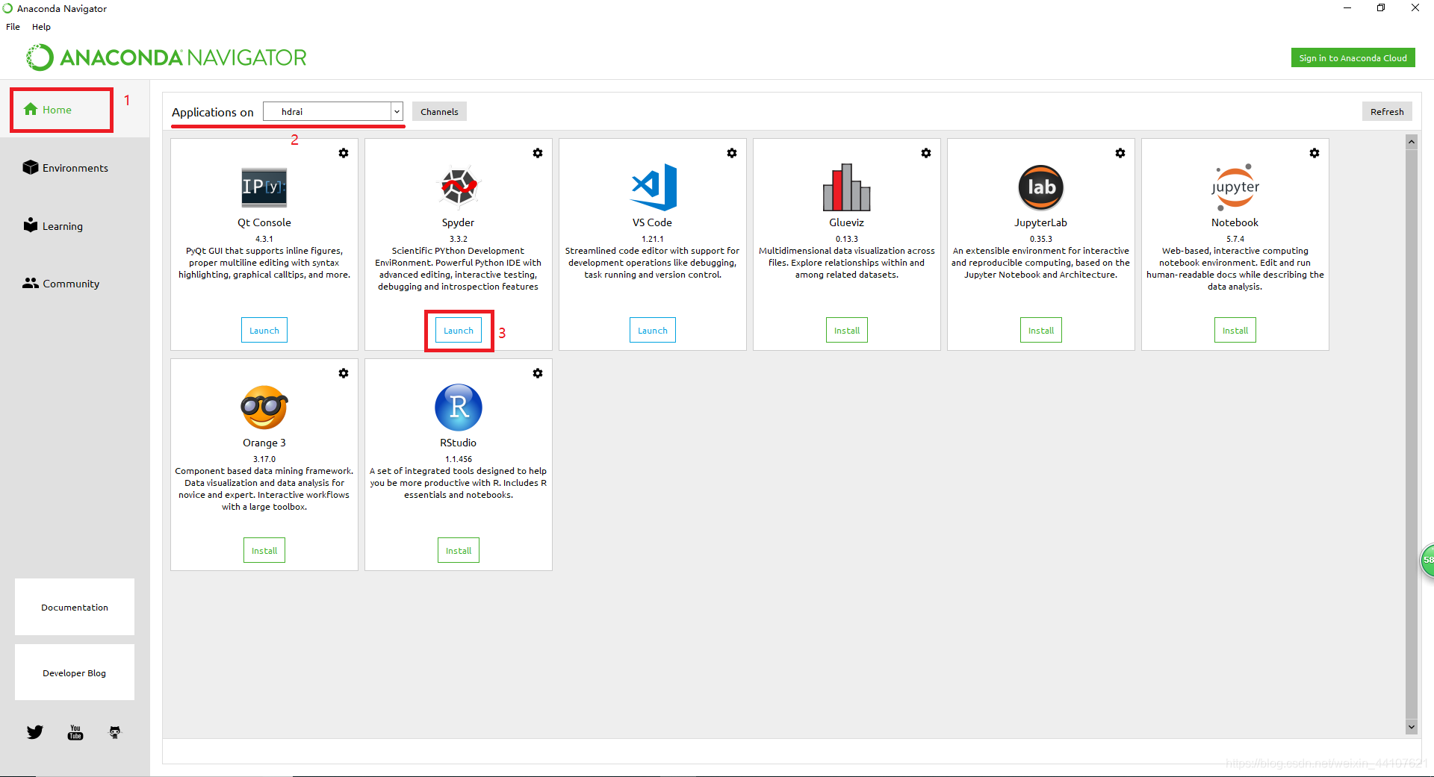The height and width of the screenshot is (777, 1434).
Task: Click scrollbar up arrow in applications panel
Action: click(x=1412, y=141)
